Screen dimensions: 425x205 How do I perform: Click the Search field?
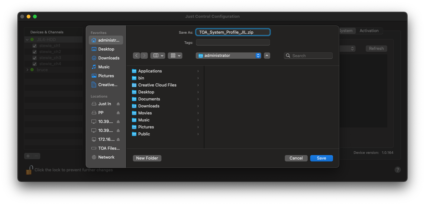[x=308, y=56]
